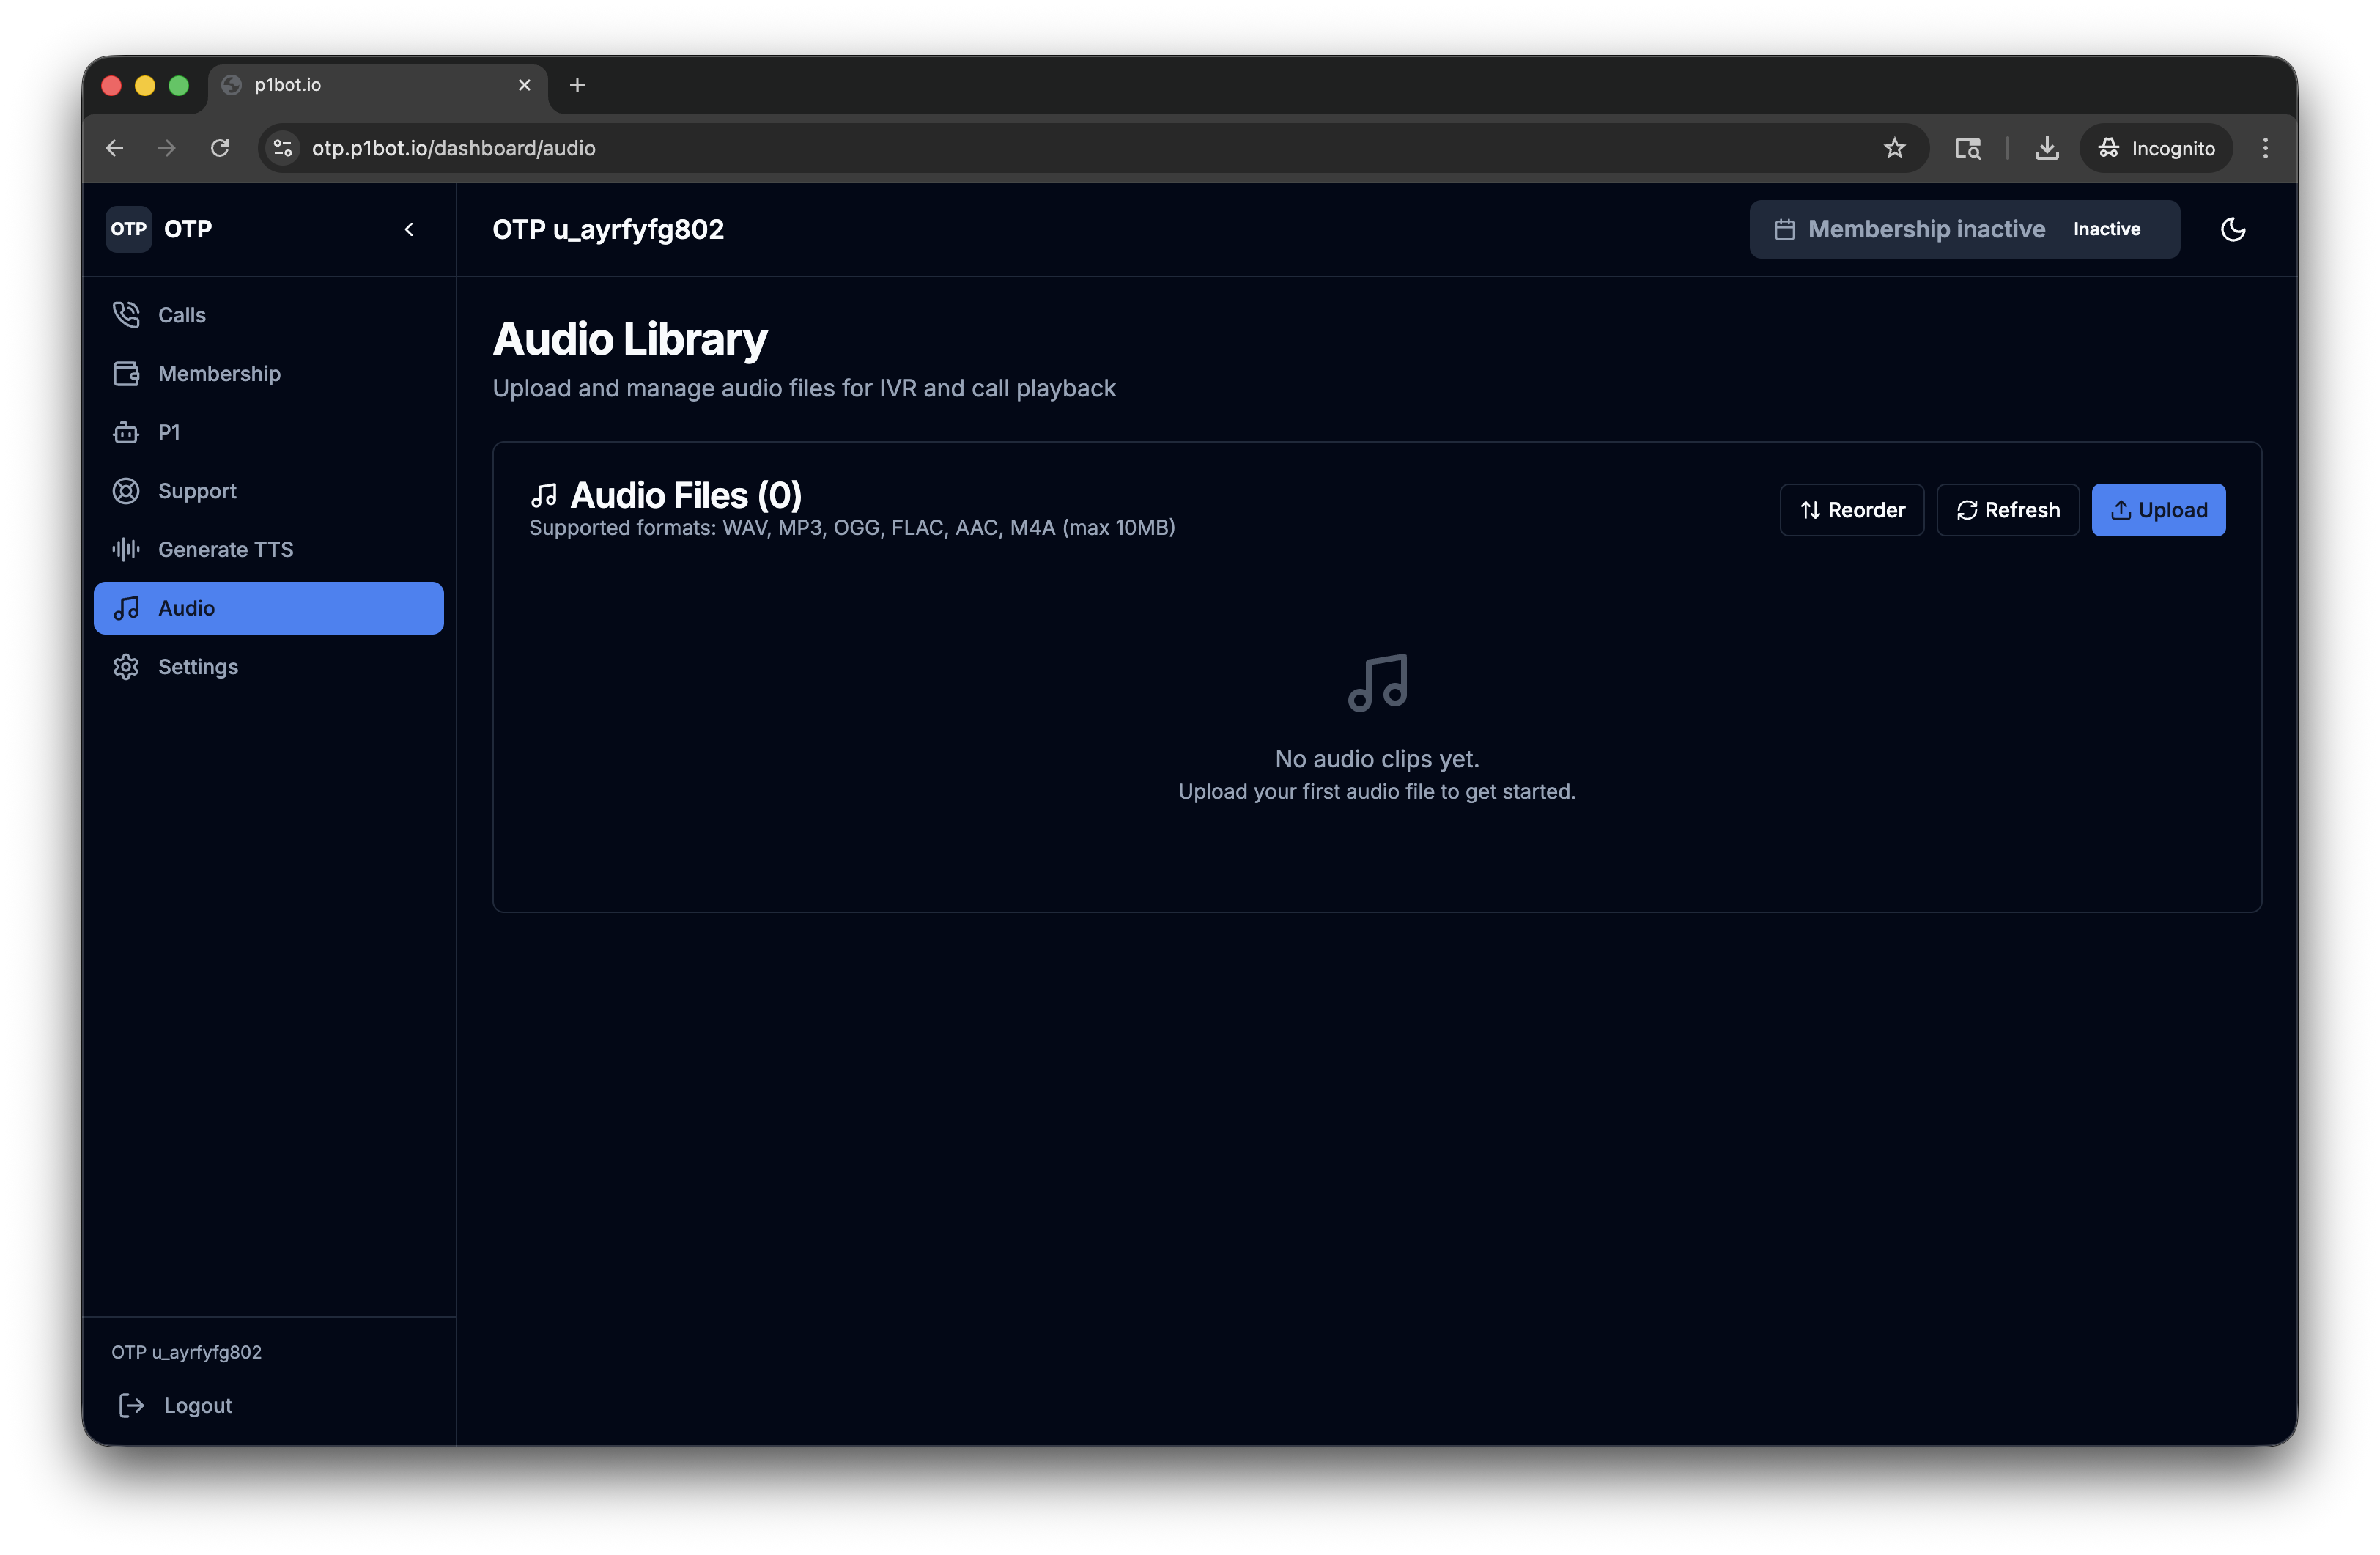Image resolution: width=2380 pixels, height=1555 pixels.
Task: Open the Settings page
Action: (197, 666)
